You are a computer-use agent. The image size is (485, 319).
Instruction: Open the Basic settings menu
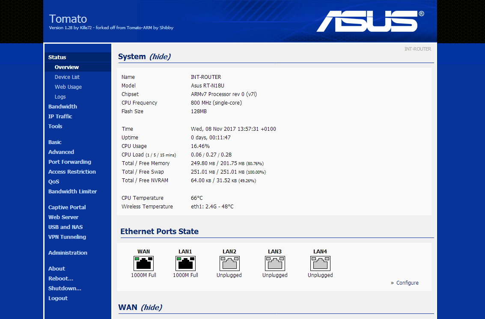point(55,142)
